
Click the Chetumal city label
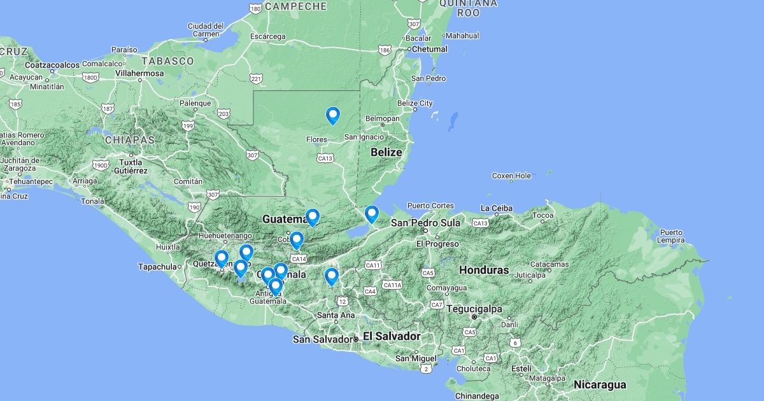click(x=429, y=49)
